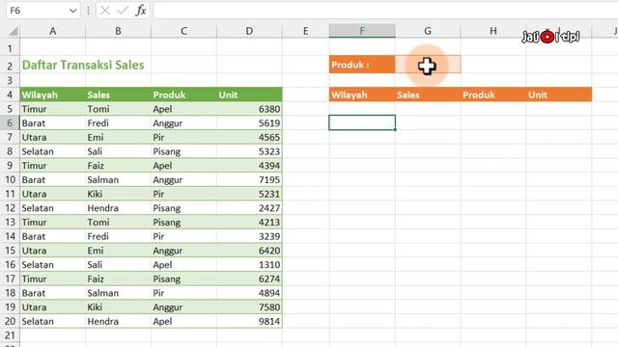The width and height of the screenshot is (618, 347).
Task: Select cell with value 7580
Action: (249, 307)
